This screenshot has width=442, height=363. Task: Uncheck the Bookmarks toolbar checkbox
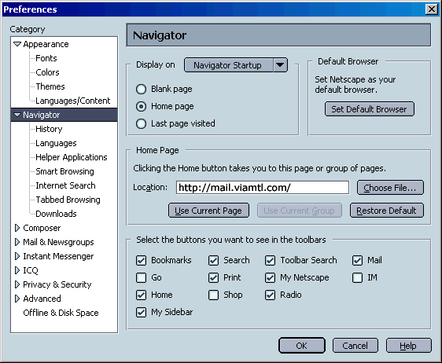(141, 260)
